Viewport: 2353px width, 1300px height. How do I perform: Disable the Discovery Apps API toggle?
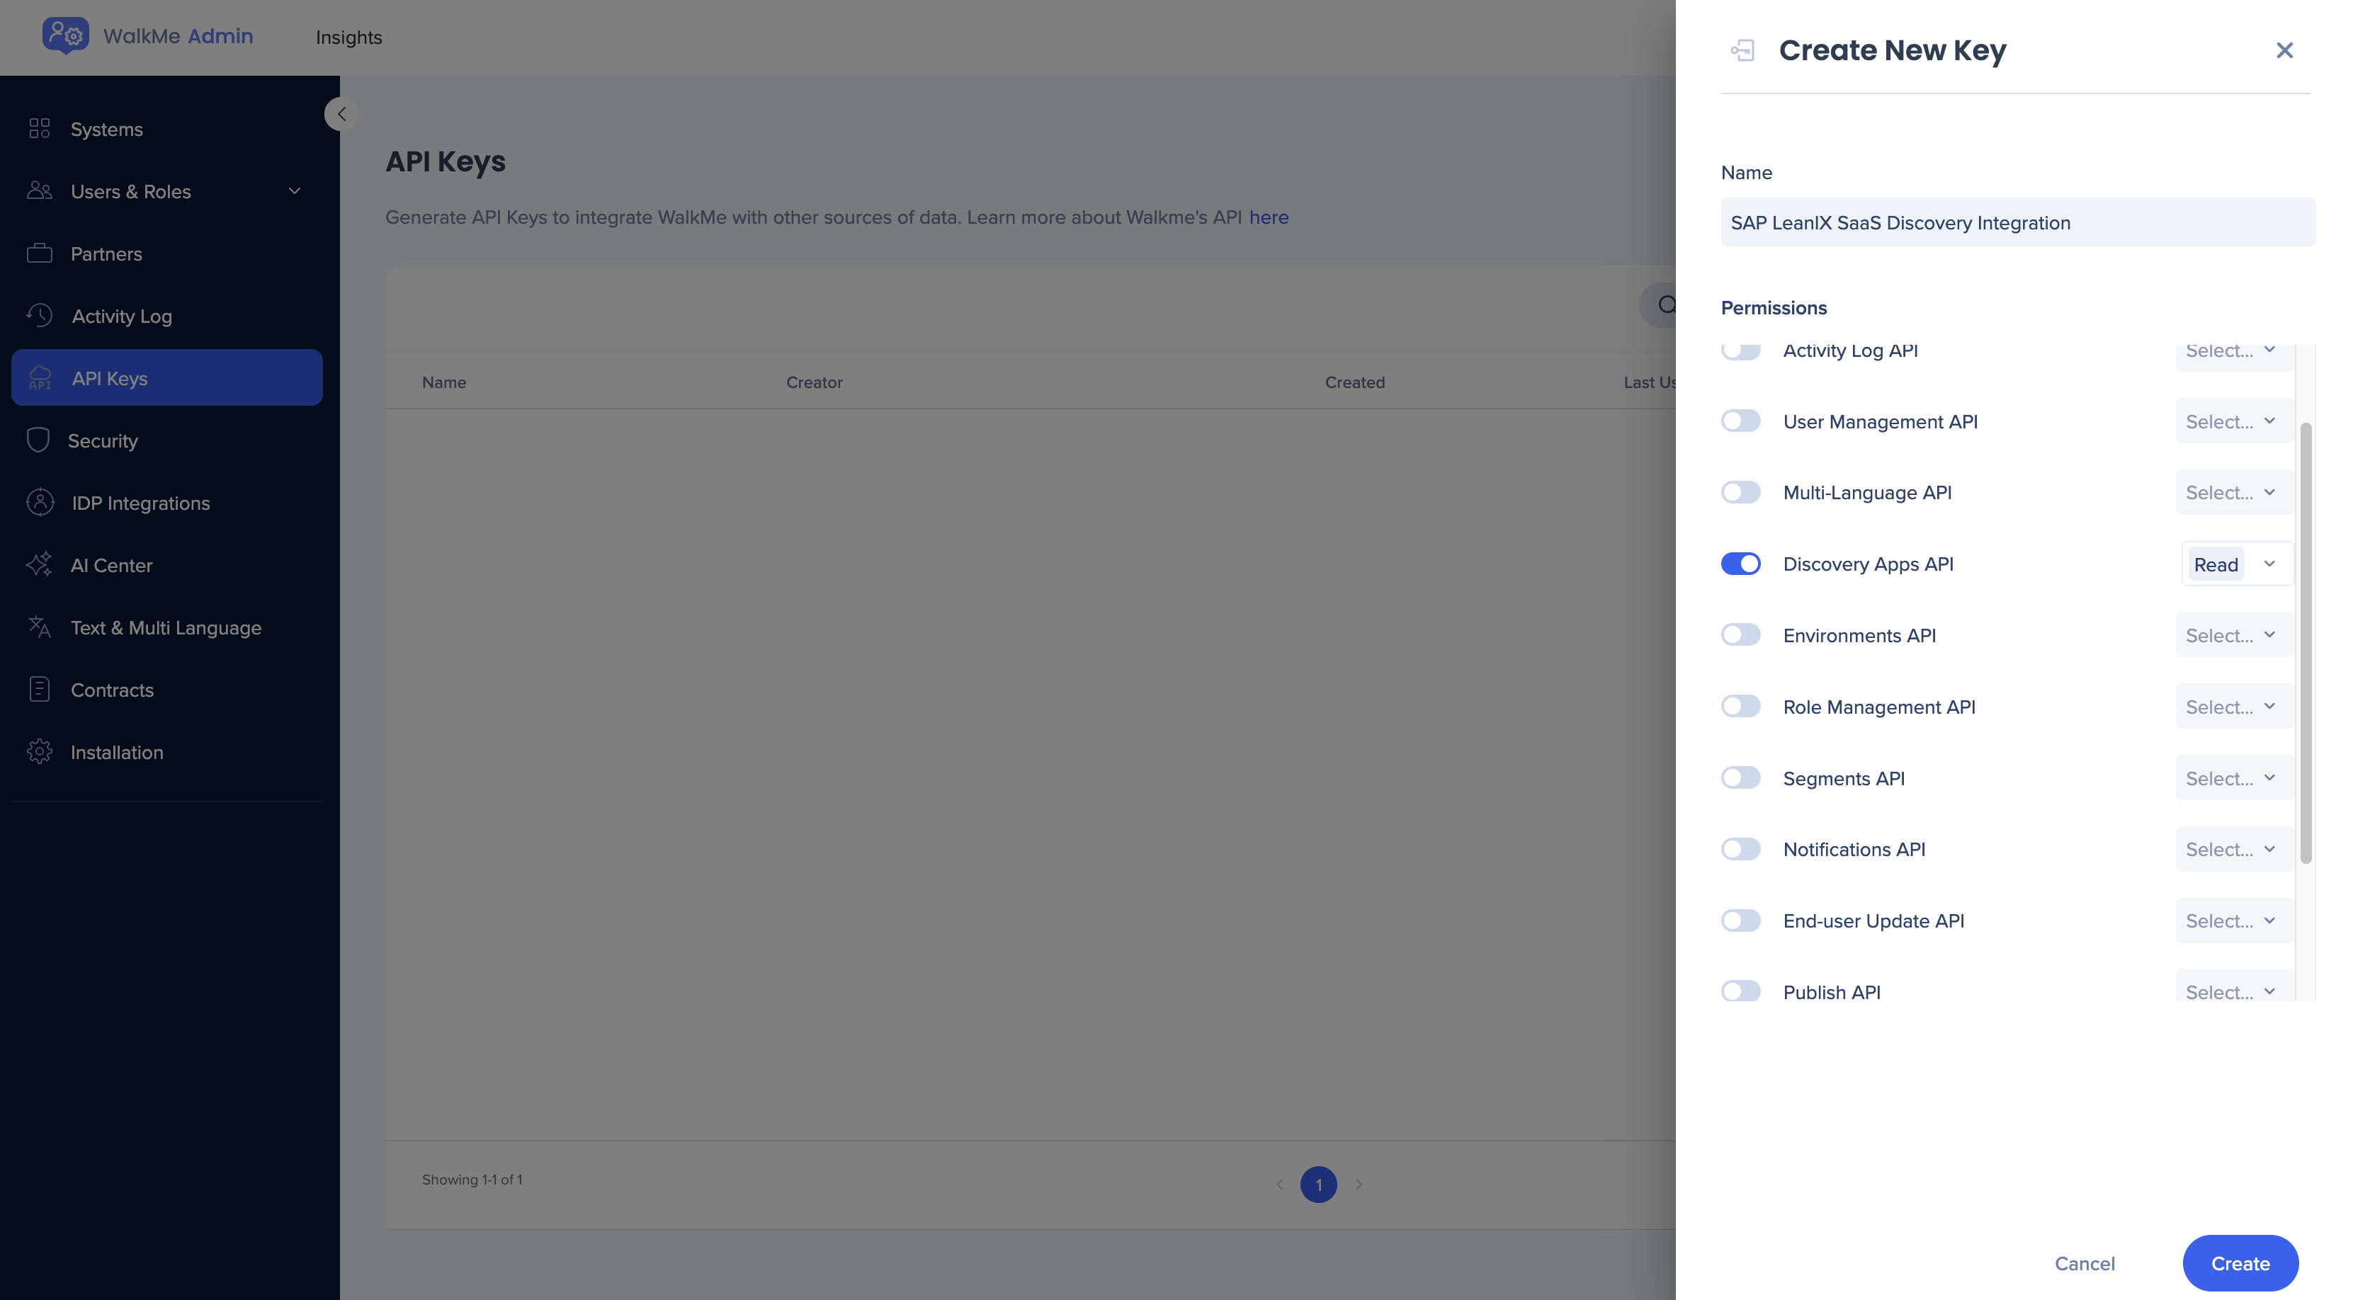[x=1740, y=564]
